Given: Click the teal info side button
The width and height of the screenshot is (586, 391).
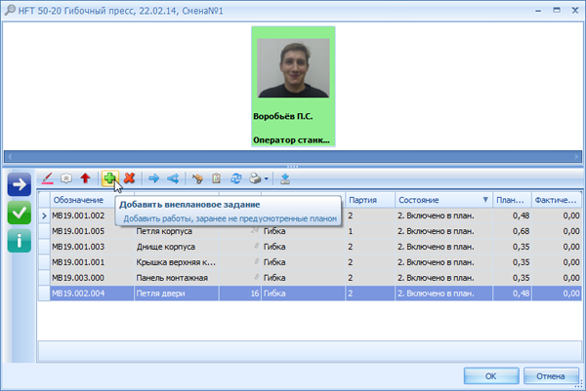Looking at the screenshot, I should [20, 241].
